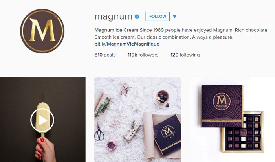Open the gift wrapping flat-lay post
275x162 pixels.
coord(137,120)
